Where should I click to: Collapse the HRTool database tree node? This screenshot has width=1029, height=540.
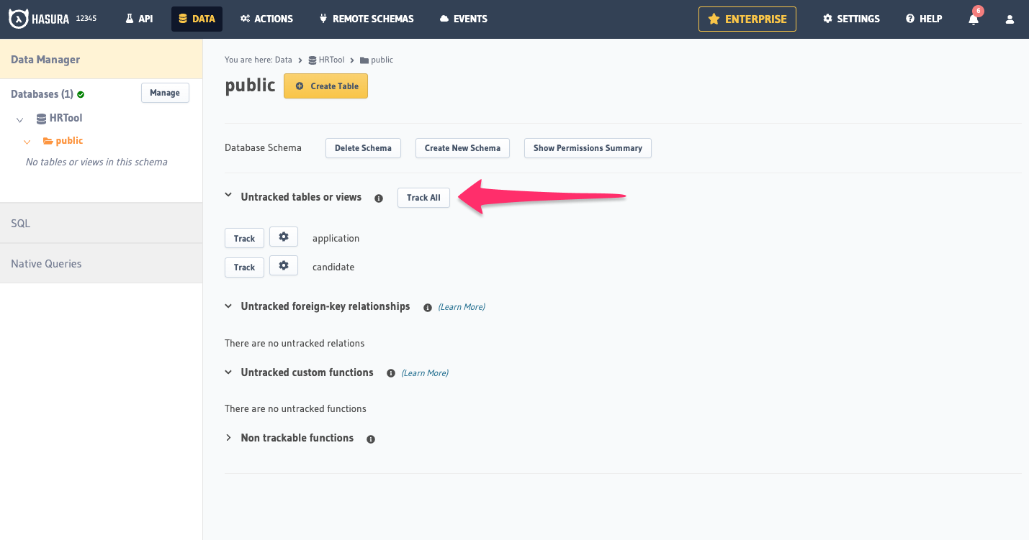[x=19, y=119]
